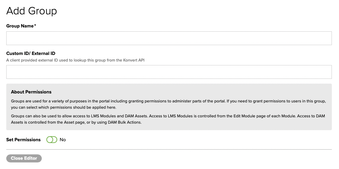Image resolution: width=339 pixels, height=169 pixels.
Task: Click the Add Group page heading
Action: (x=32, y=11)
